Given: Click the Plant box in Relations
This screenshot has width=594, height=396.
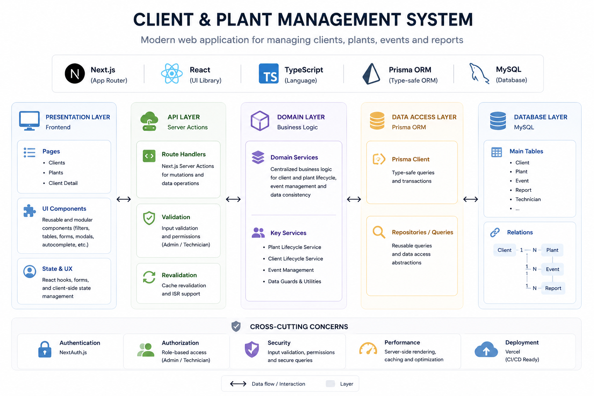Looking at the screenshot, I should 552,250.
